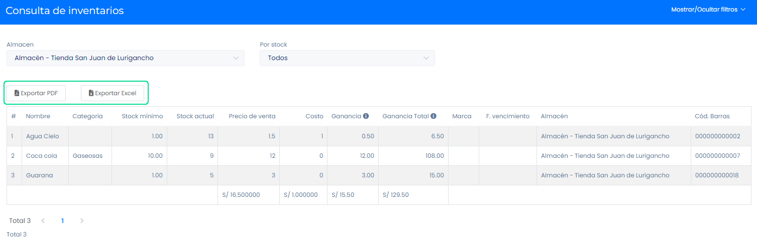This screenshot has width=757, height=246.
Task: Click the Guarana product name
Action: [40, 175]
